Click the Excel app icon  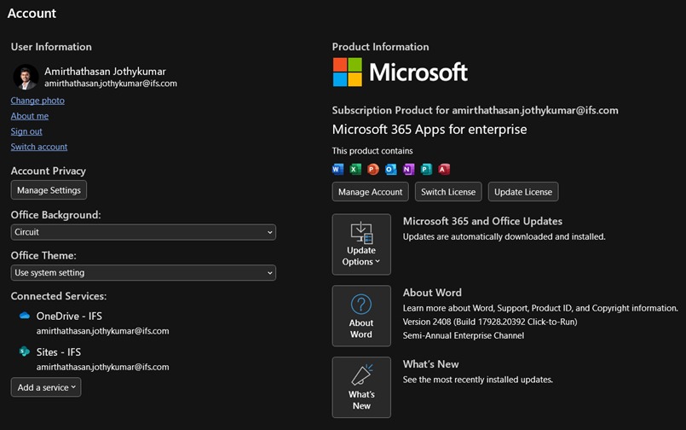pyautogui.click(x=355, y=169)
